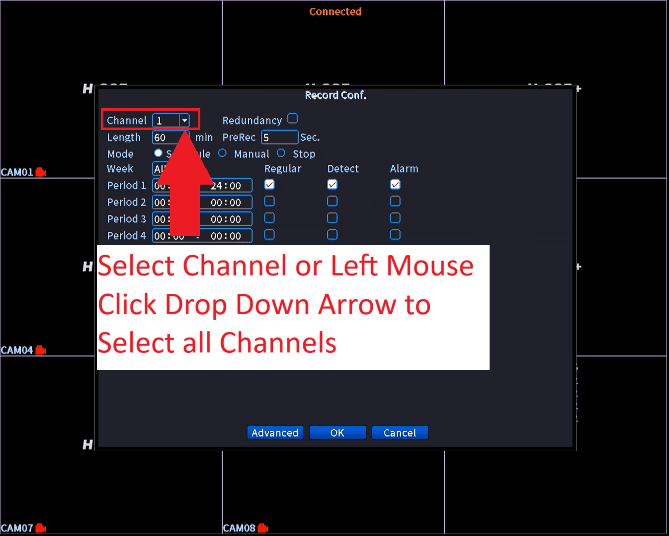Check Period 3 Regular checkbox
Image resolution: width=669 pixels, height=536 pixels.
[269, 218]
